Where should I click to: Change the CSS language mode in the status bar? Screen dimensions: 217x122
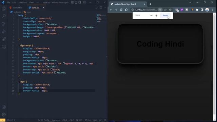pos(79,120)
